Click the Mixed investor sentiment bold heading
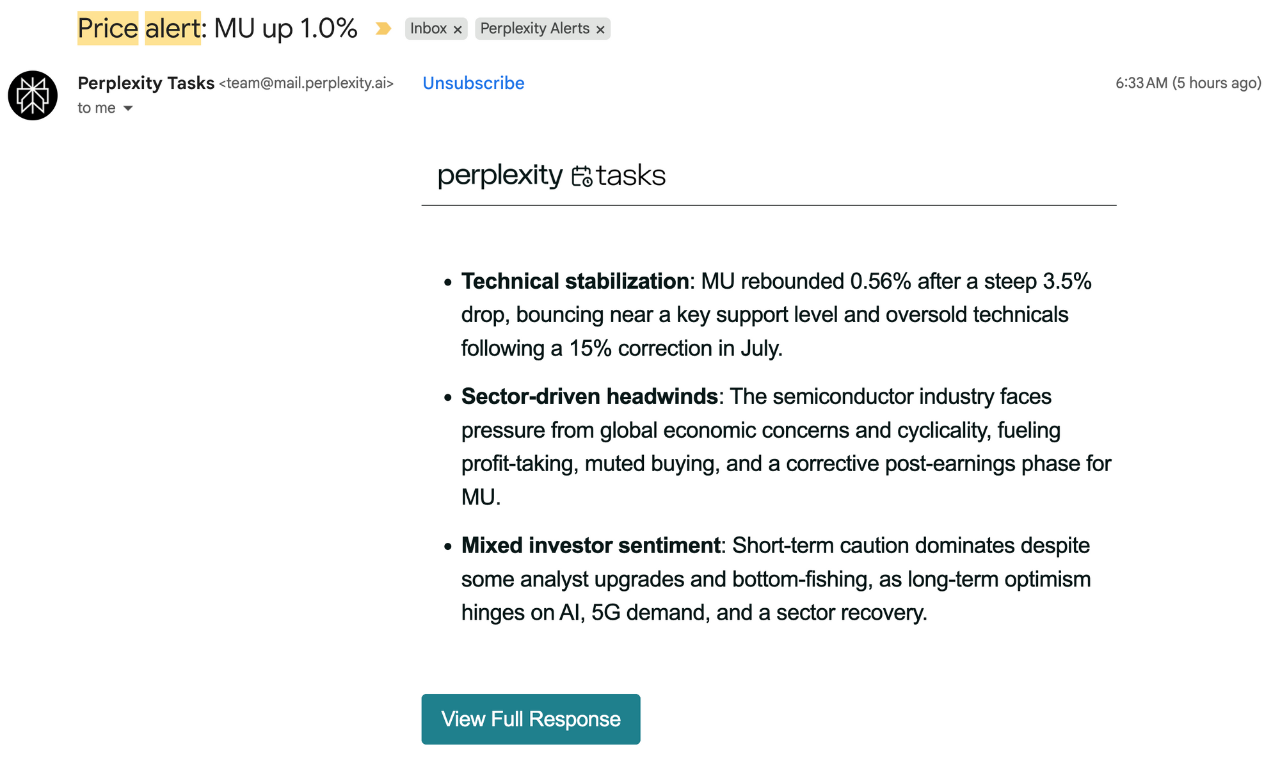This screenshot has width=1280, height=781. 591,545
